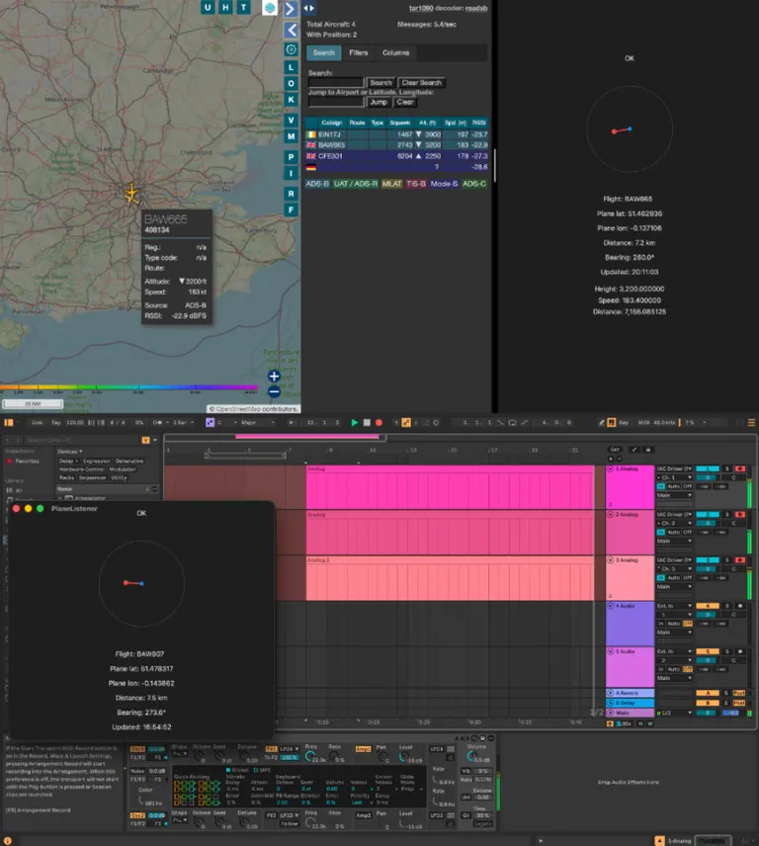The height and width of the screenshot is (846, 759).
Task: Click the Jump button
Action: click(x=379, y=102)
